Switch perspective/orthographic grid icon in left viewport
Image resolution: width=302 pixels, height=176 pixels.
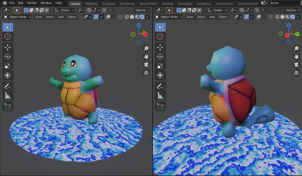point(146,73)
